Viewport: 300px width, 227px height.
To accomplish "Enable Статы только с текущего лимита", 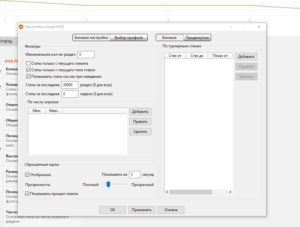I will coord(28,63).
